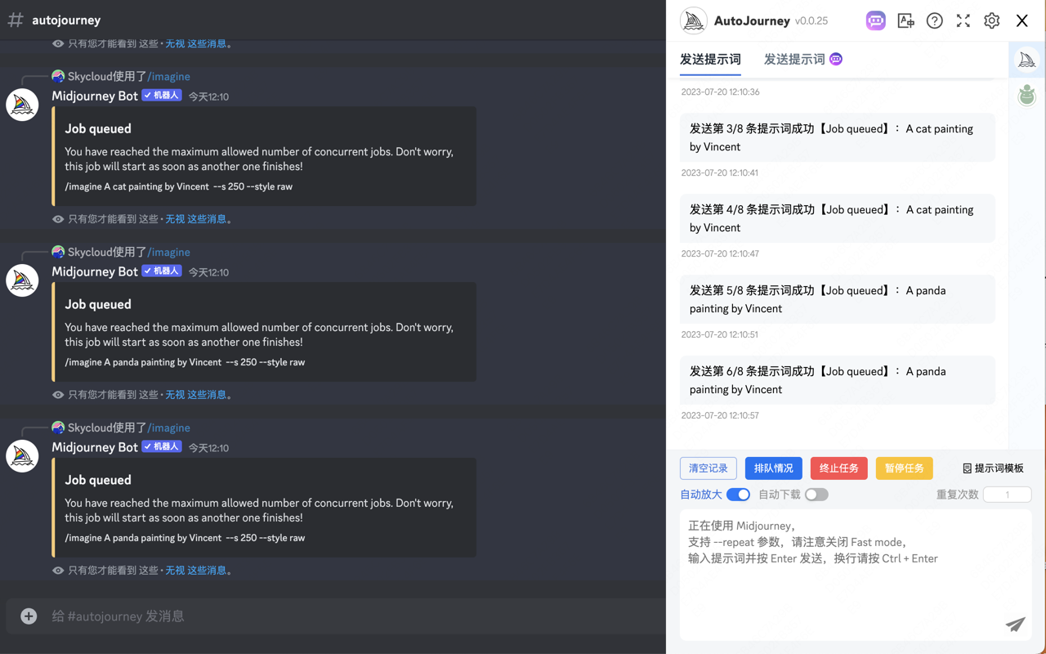Enable the 自动下载 toggle
This screenshot has height=654, width=1046.
(816, 495)
